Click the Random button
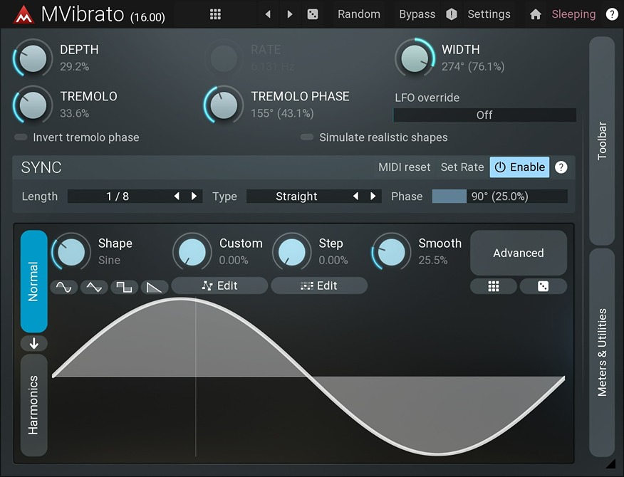The height and width of the screenshot is (477, 624). [x=359, y=14]
